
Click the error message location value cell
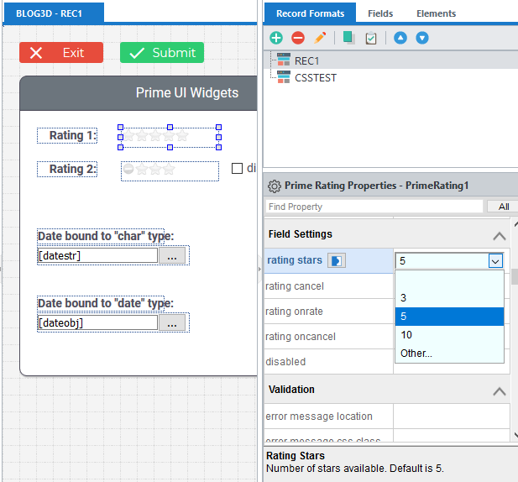click(452, 417)
